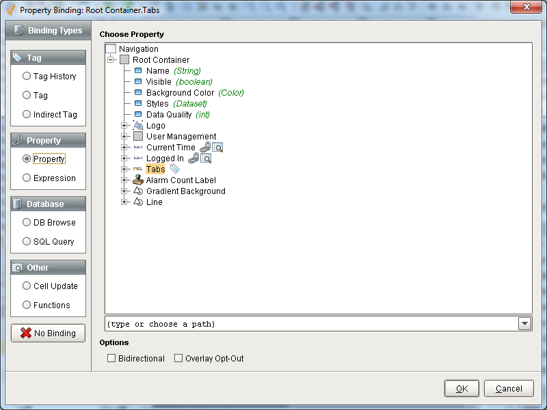This screenshot has width=547, height=410.
Task: Expand the User Management node
Action: (124, 136)
